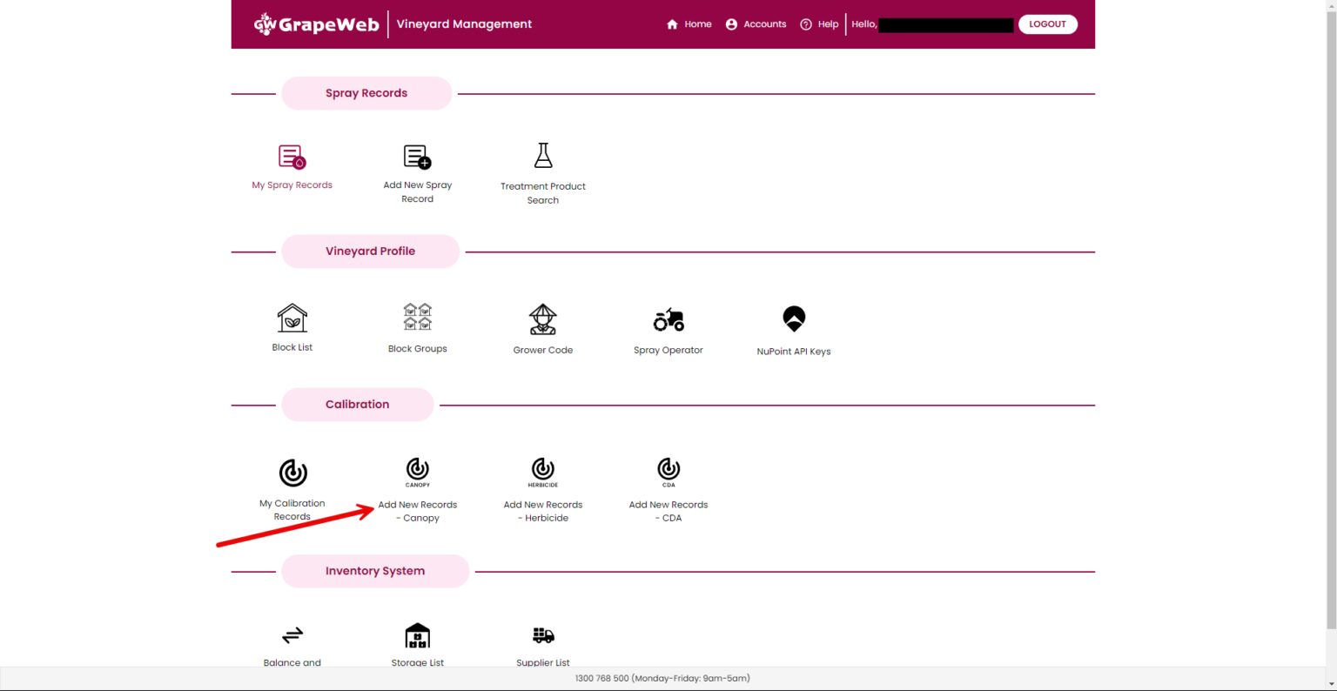Click the 1300 768 500 phone number footer

click(x=662, y=678)
